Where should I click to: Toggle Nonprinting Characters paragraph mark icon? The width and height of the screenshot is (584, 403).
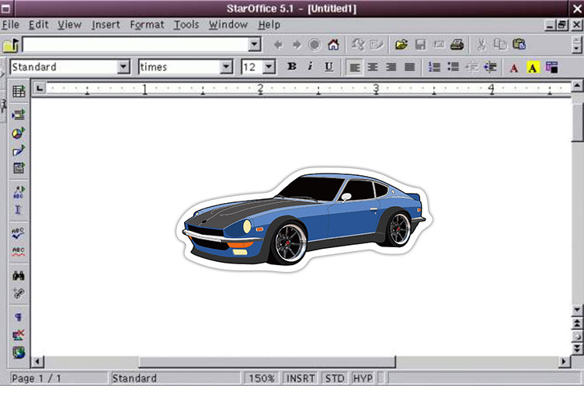19,317
